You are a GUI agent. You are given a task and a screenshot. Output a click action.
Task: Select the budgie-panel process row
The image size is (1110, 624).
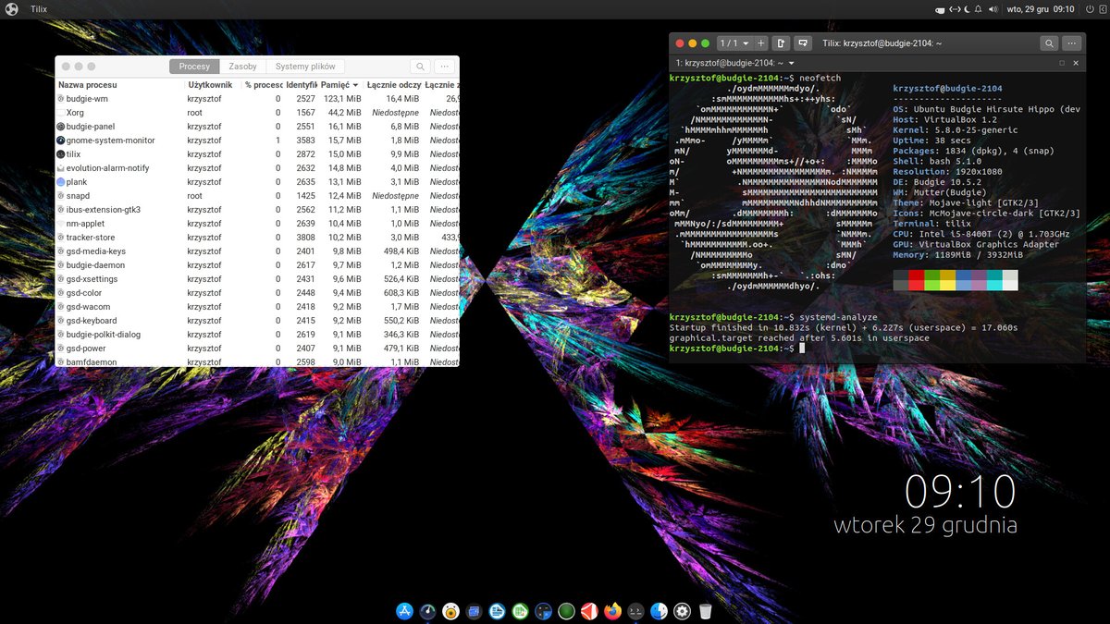[x=257, y=127]
